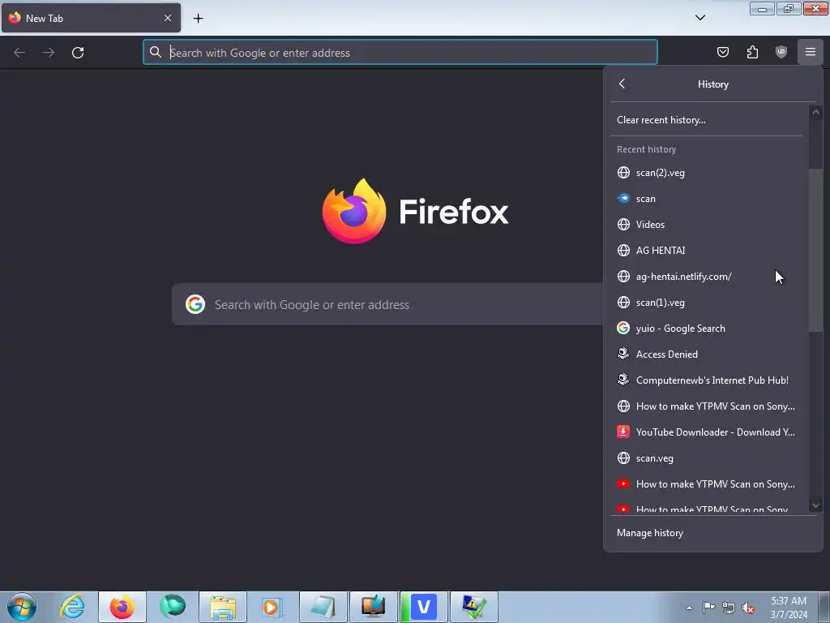Image resolution: width=830 pixels, height=623 pixels.
Task: Return to the main menu from History
Action: [x=622, y=84]
